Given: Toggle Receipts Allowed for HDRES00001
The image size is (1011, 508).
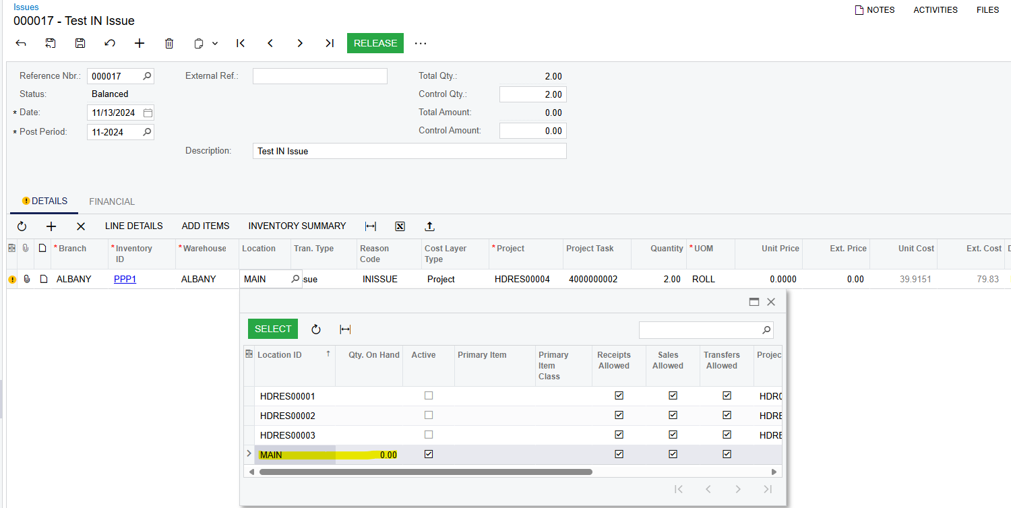Looking at the screenshot, I should point(619,395).
